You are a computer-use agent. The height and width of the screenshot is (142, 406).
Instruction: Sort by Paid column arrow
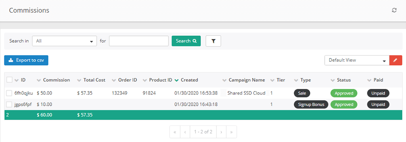tap(370, 80)
